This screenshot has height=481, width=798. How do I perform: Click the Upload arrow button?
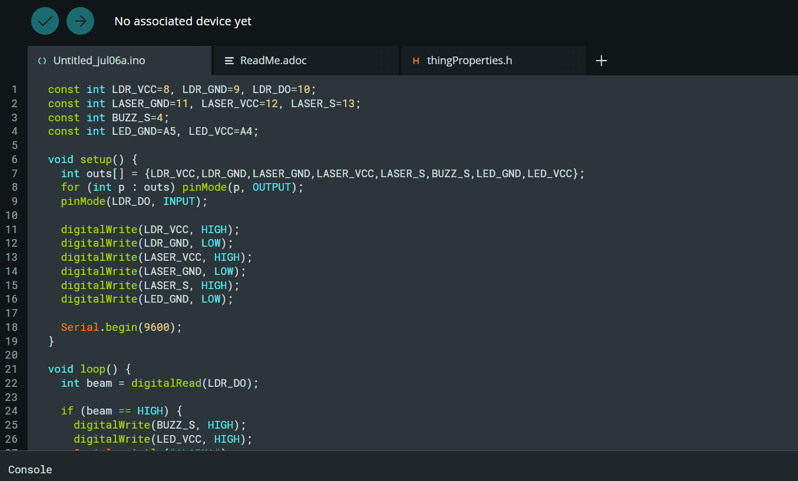[81, 21]
